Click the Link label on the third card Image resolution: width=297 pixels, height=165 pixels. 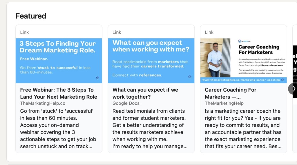pos(209,32)
